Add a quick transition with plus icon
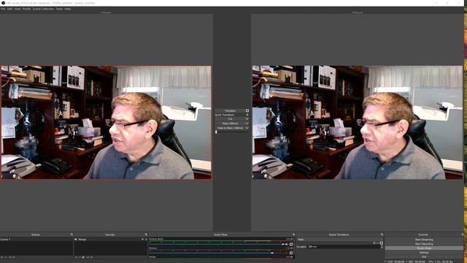The image size is (467, 263). pyautogui.click(x=247, y=115)
